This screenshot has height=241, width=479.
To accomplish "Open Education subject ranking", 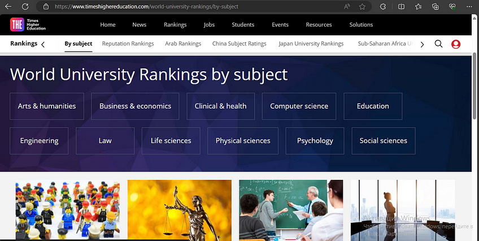I will coord(373,106).
